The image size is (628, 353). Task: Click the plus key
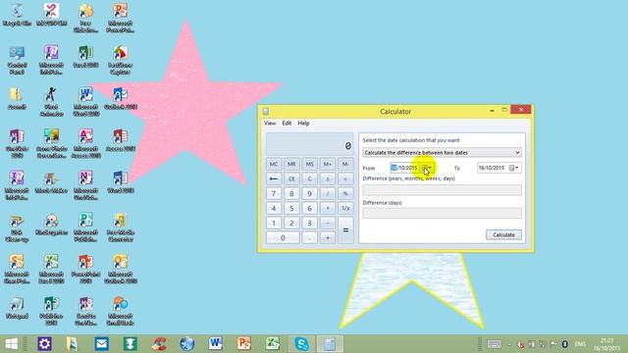tap(328, 237)
